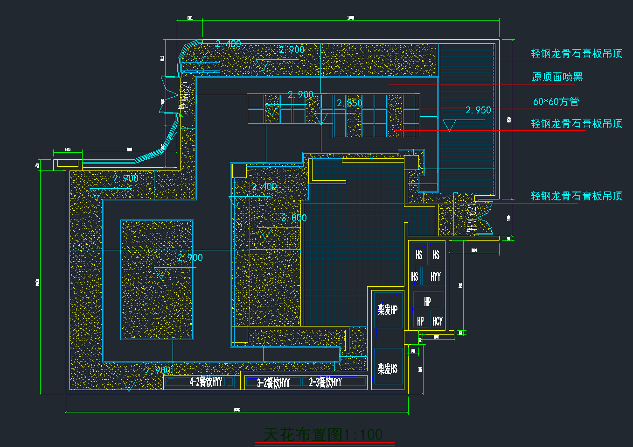The image size is (633, 447).
Task: Select the 天花布置图1:100 drawing title
Action: pyautogui.click(x=323, y=434)
